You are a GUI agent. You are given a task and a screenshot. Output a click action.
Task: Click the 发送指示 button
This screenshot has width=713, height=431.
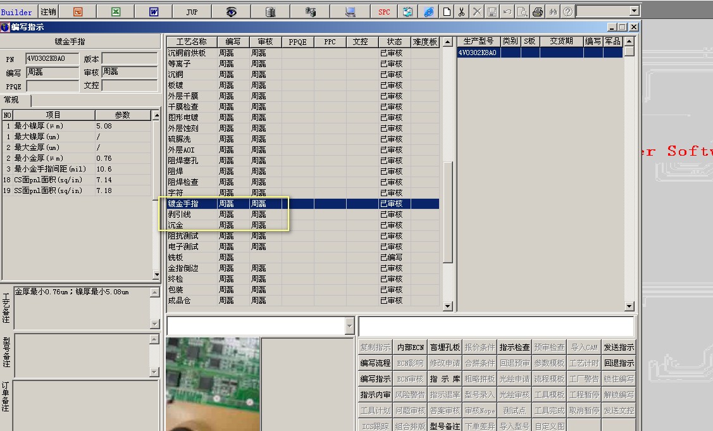coord(619,347)
